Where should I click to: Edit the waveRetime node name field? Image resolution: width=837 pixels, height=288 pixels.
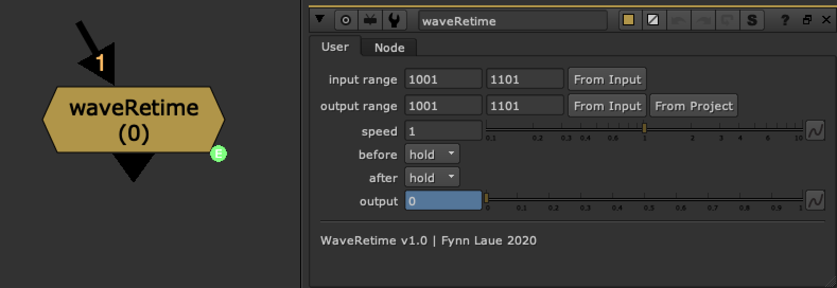512,21
